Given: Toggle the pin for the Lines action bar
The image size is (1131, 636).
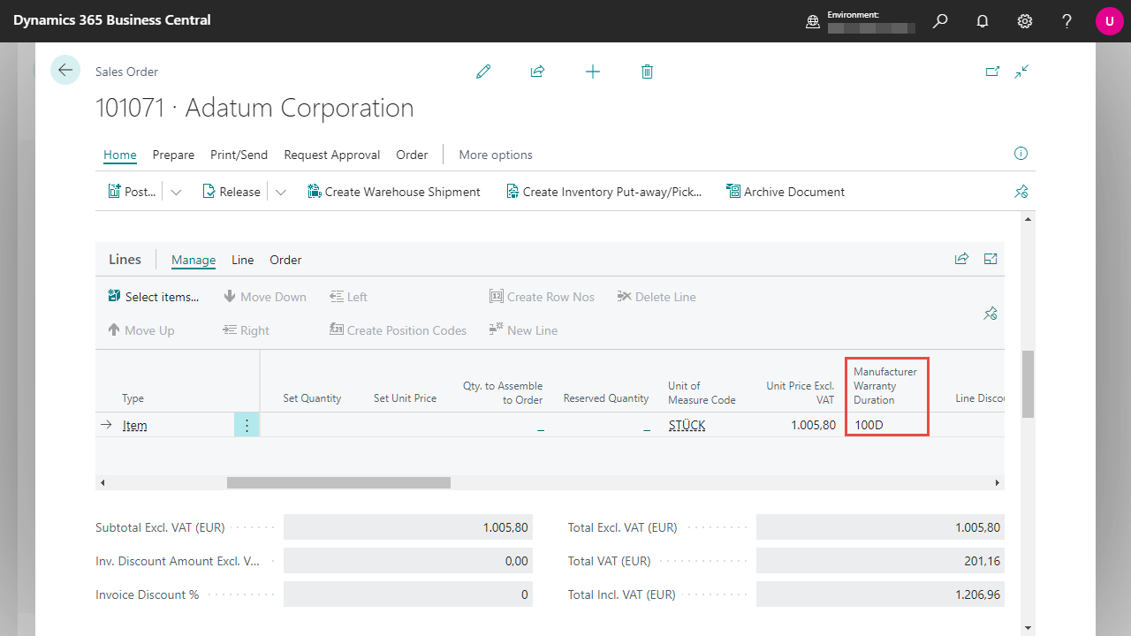Looking at the screenshot, I should click(x=991, y=314).
